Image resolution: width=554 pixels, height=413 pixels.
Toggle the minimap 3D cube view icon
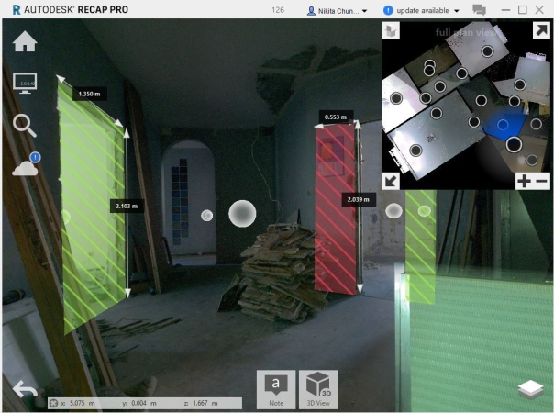(392, 31)
